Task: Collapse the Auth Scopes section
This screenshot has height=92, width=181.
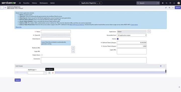Action: tap(164, 66)
